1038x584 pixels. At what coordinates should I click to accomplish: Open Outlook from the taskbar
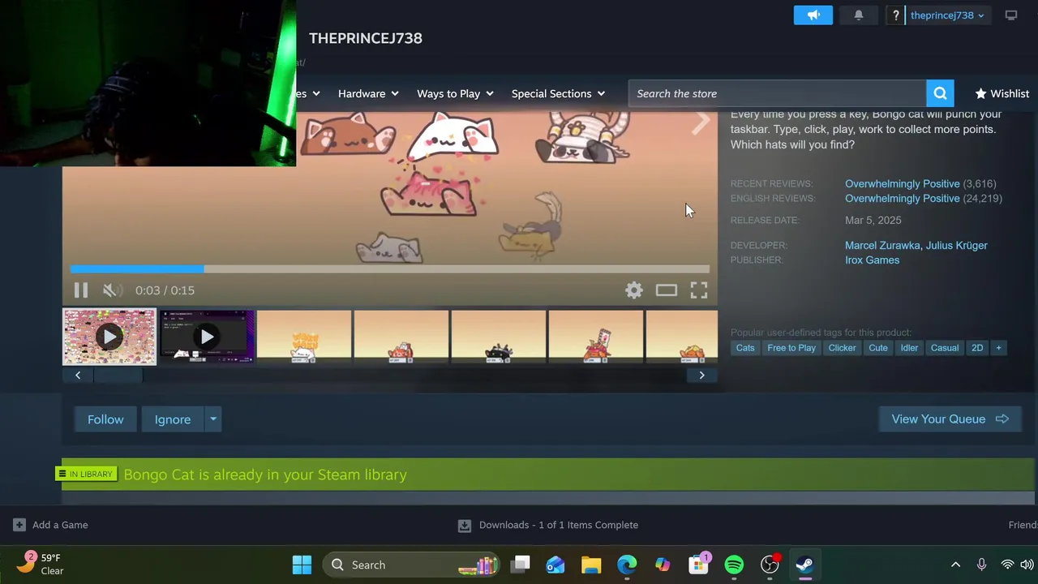click(x=555, y=565)
